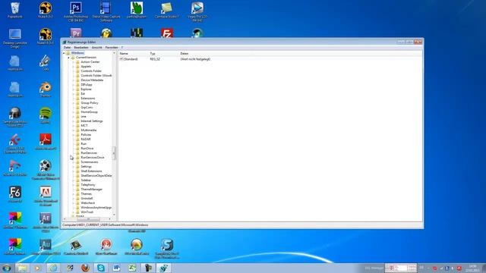This screenshot has width=486, height=273.
Task: Open the Spotify desktop shortcut
Action: click(x=46, y=115)
